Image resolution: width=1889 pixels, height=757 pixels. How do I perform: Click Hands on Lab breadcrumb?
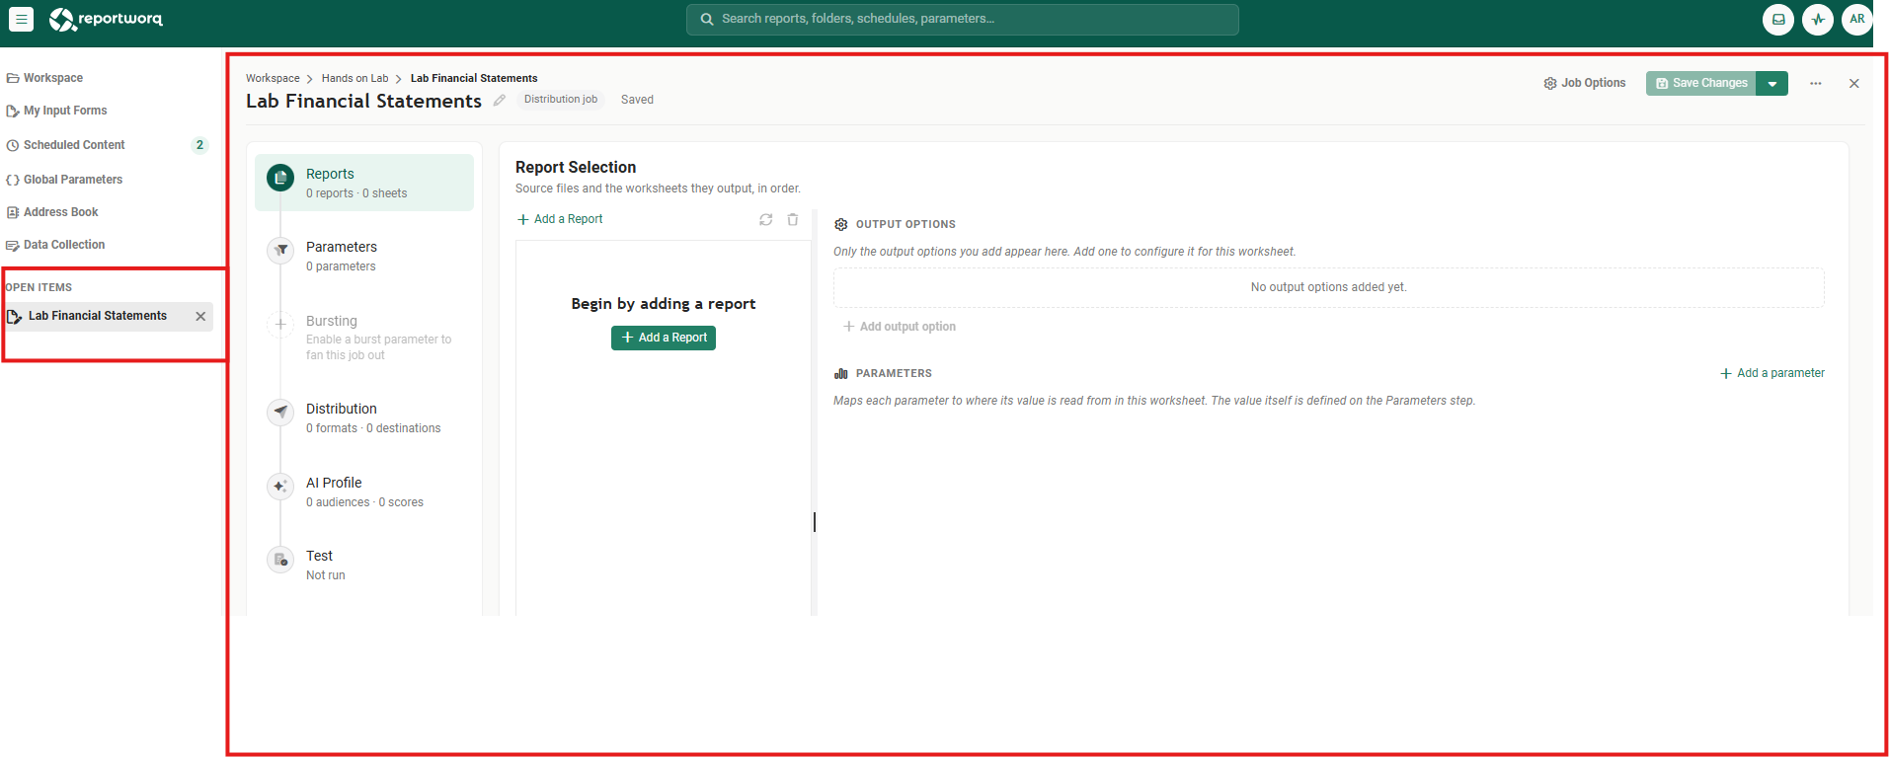tap(354, 79)
